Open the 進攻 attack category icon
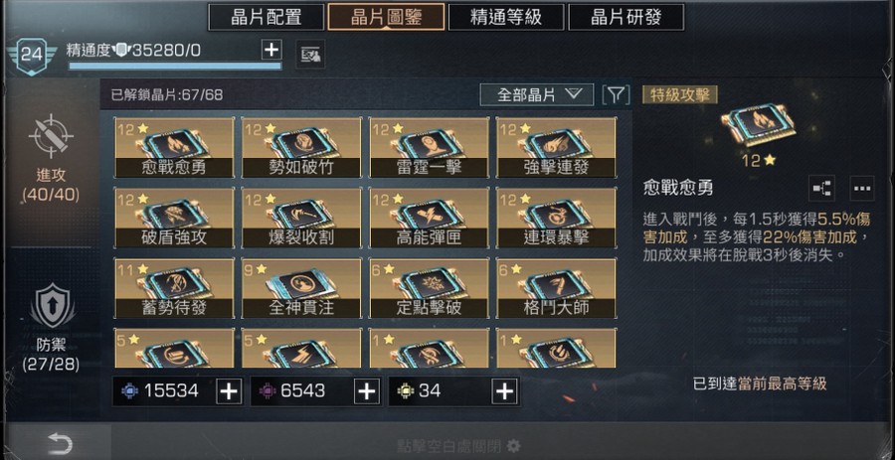The height and width of the screenshot is (460, 895). click(51, 137)
